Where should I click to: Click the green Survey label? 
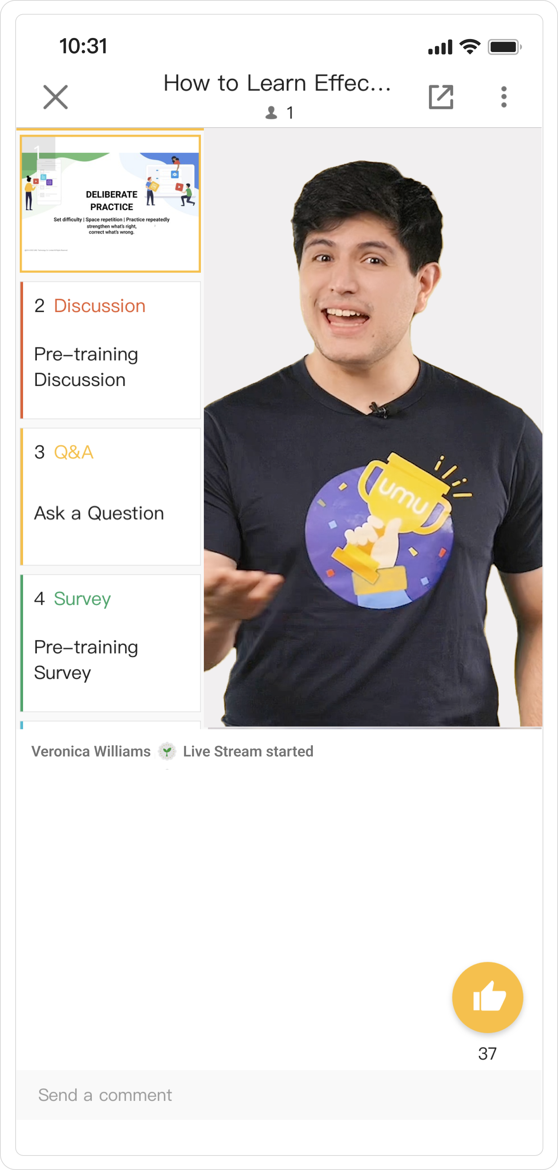pos(82,599)
